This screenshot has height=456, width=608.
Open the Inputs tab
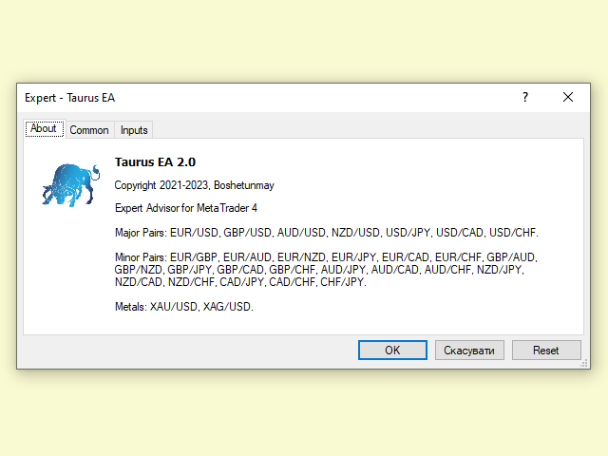click(134, 130)
